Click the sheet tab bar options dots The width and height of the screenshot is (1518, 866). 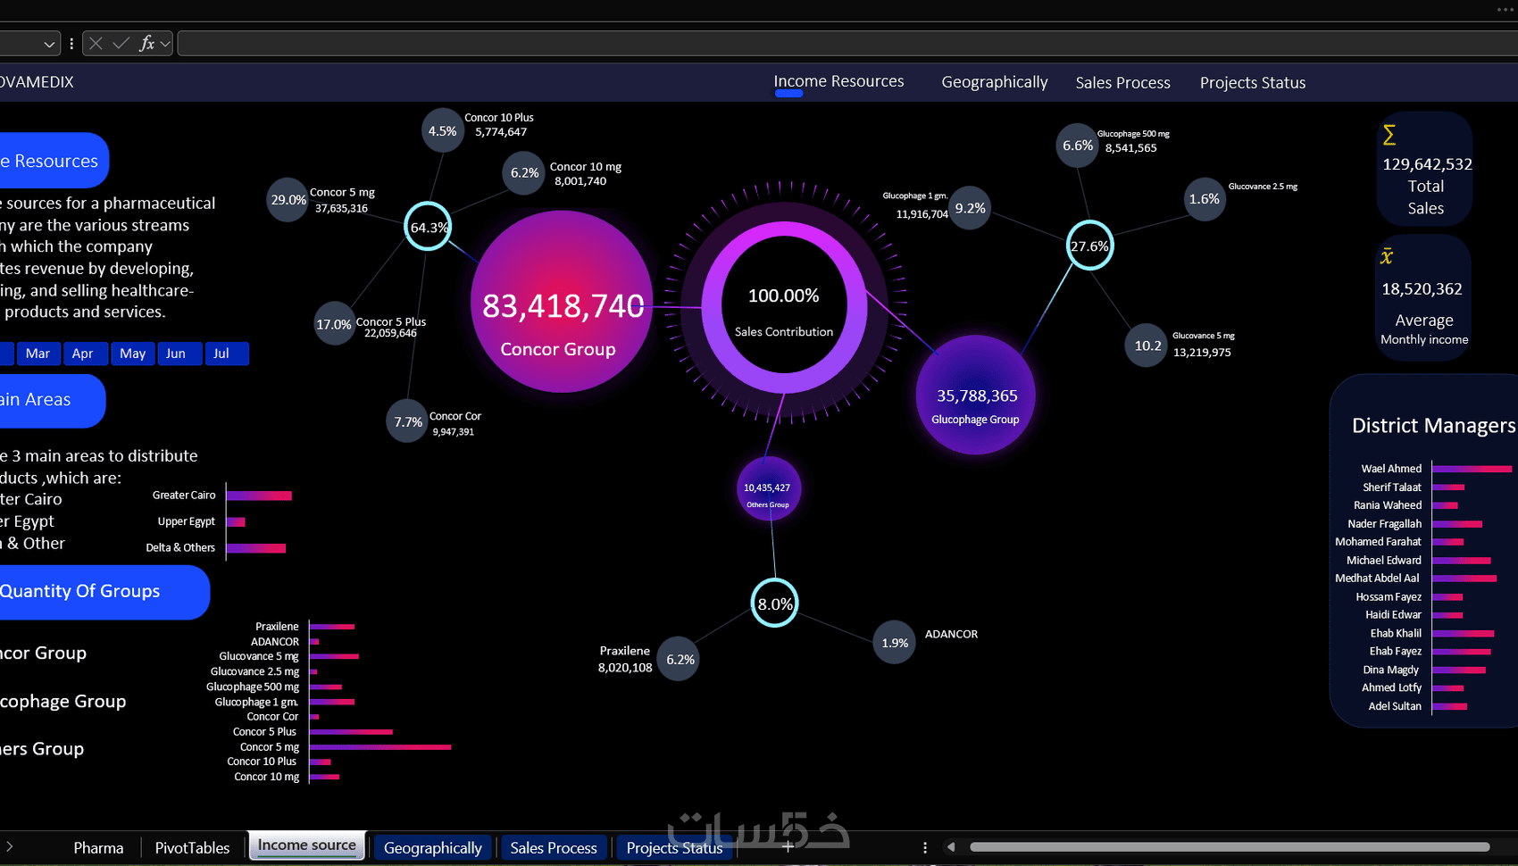925,847
